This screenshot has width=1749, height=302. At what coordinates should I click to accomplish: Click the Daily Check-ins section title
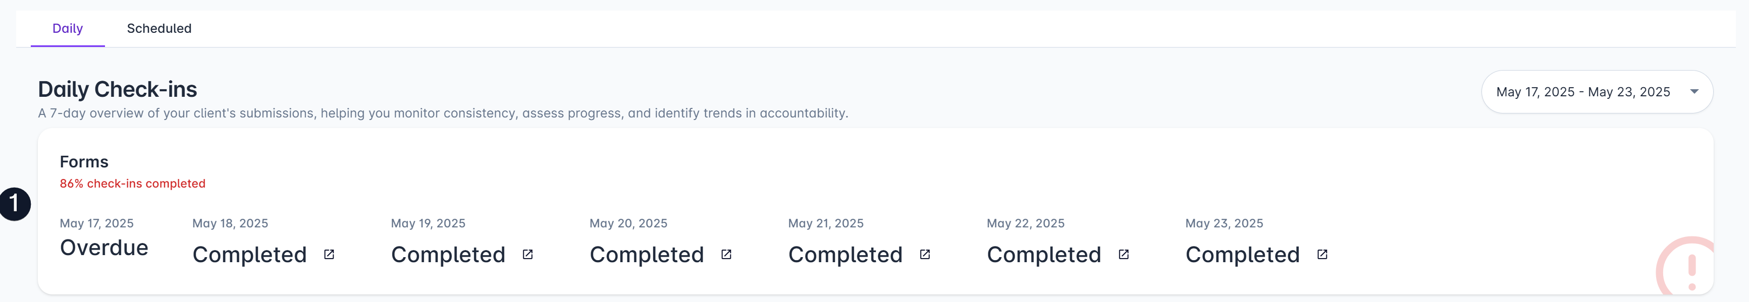(118, 89)
